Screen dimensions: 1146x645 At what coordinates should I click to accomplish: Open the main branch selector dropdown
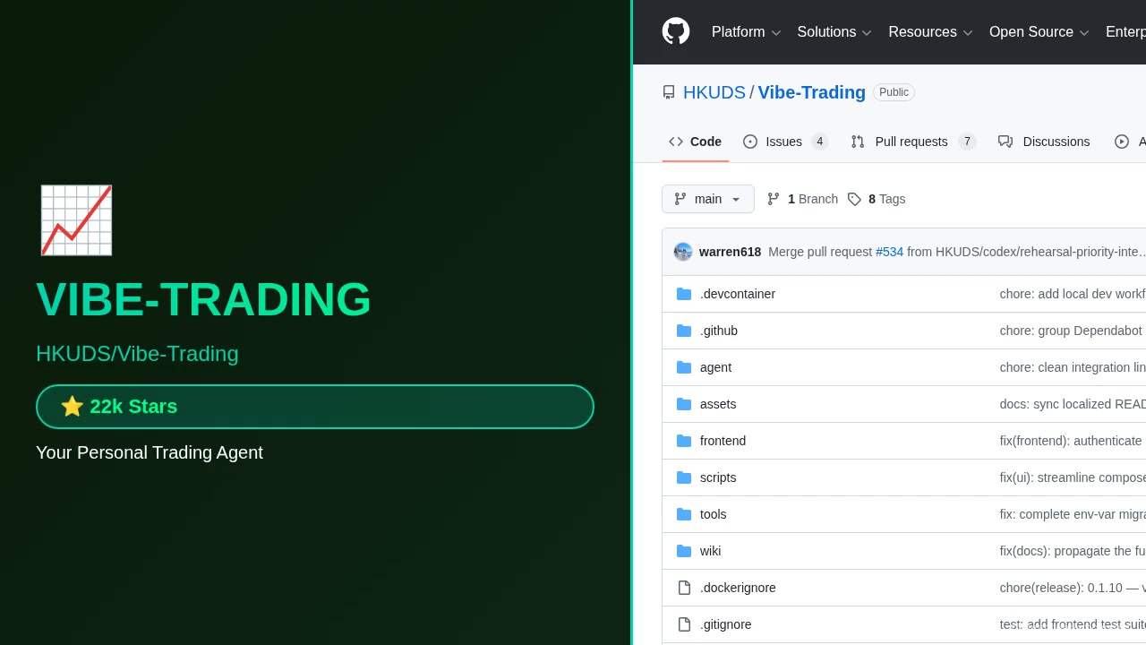(708, 199)
